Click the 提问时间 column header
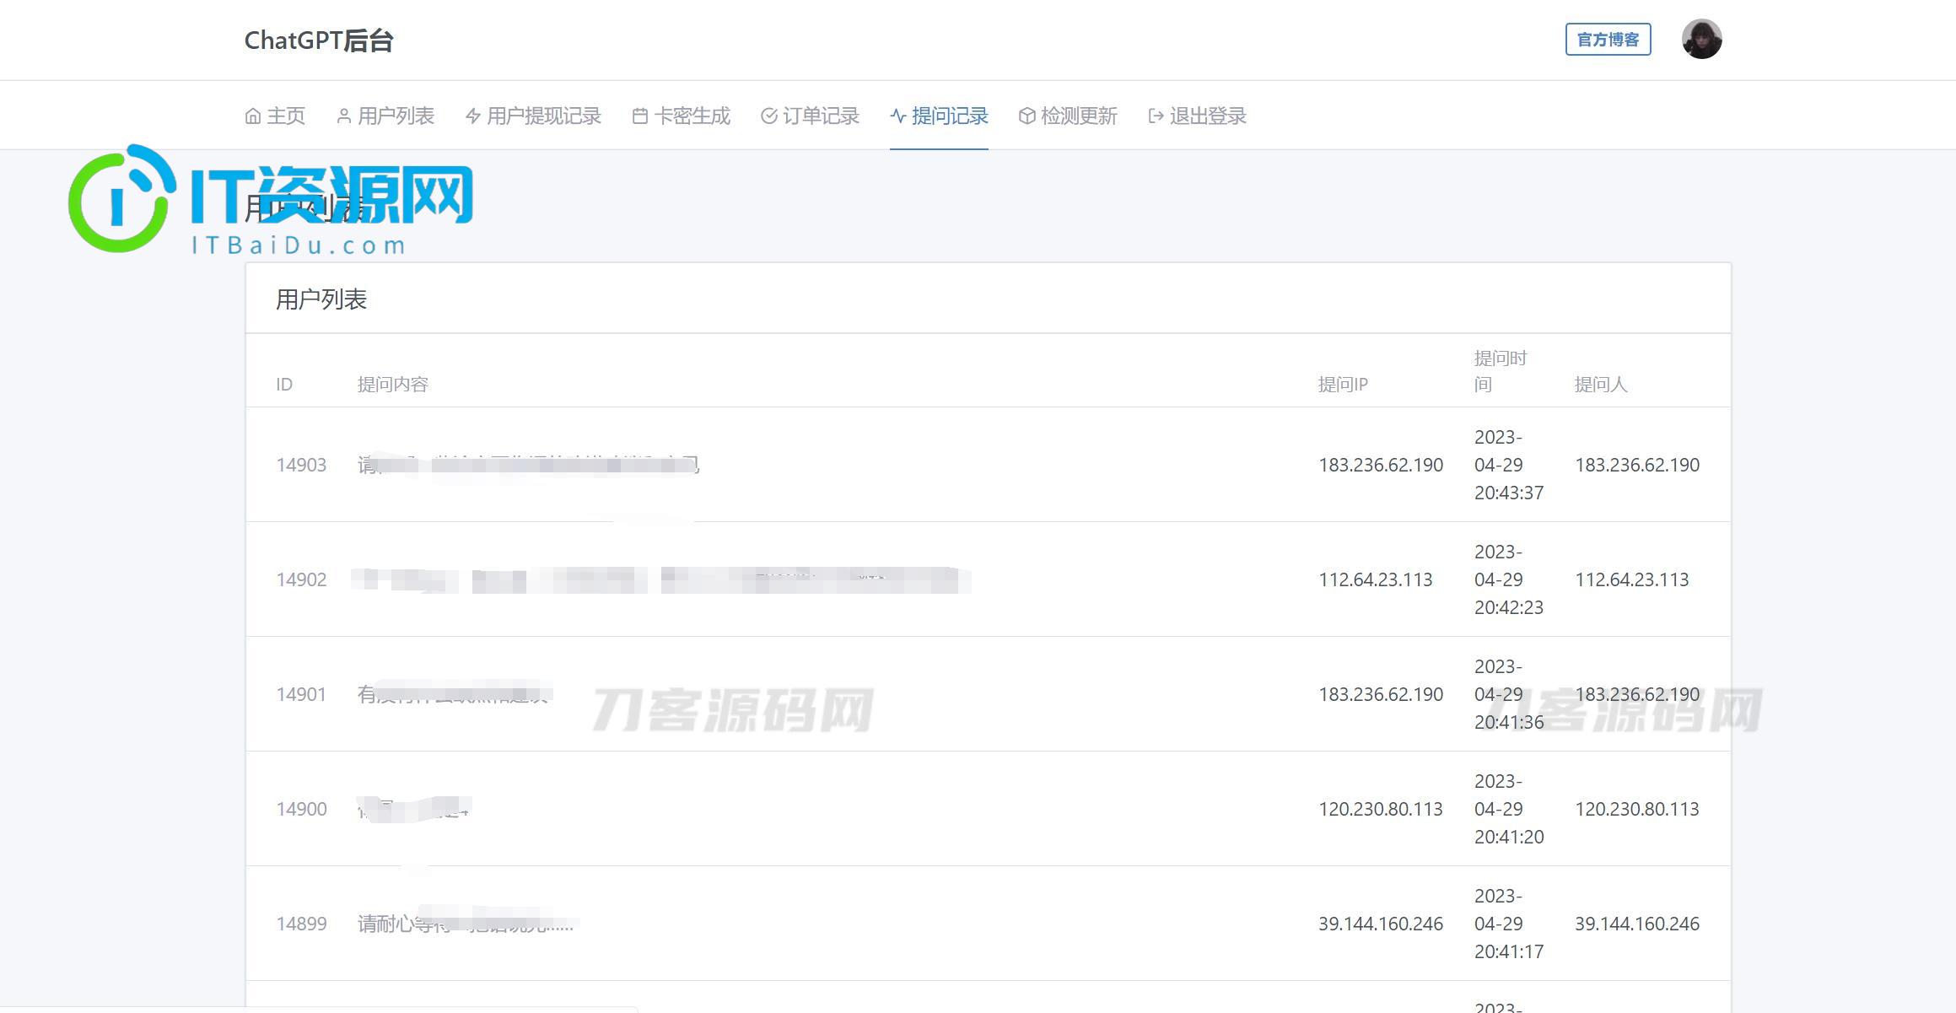Viewport: 1956px width, 1013px height. point(1501,371)
